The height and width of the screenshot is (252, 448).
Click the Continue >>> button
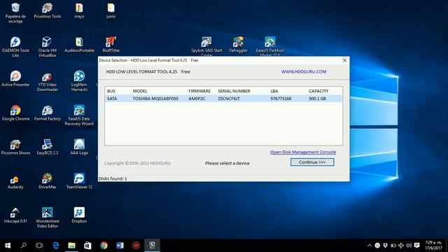click(312, 162)
